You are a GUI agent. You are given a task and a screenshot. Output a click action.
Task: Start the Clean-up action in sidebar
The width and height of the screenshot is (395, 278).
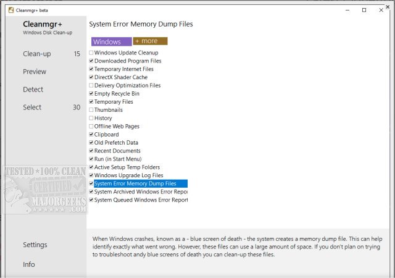pyautogui.click(x=37, y=54)
